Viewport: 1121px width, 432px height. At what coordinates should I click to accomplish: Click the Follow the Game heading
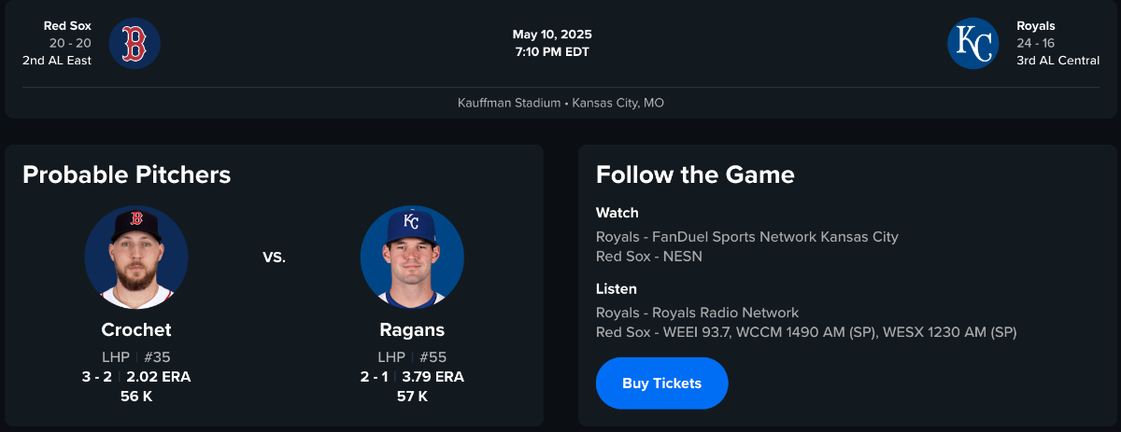point(695,174)
